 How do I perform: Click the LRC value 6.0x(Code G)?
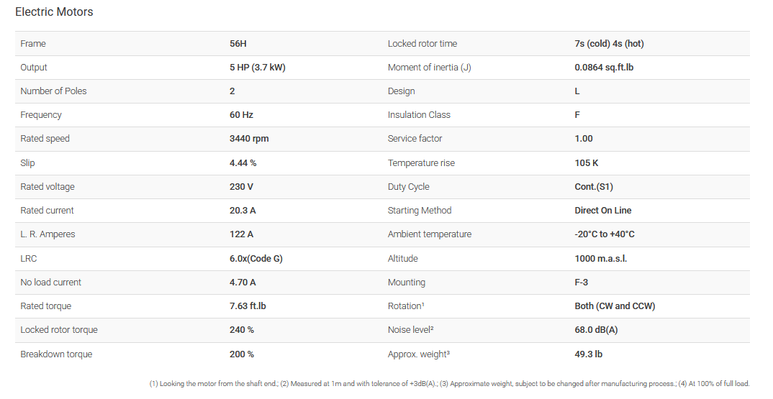click(x=256, y=259)
